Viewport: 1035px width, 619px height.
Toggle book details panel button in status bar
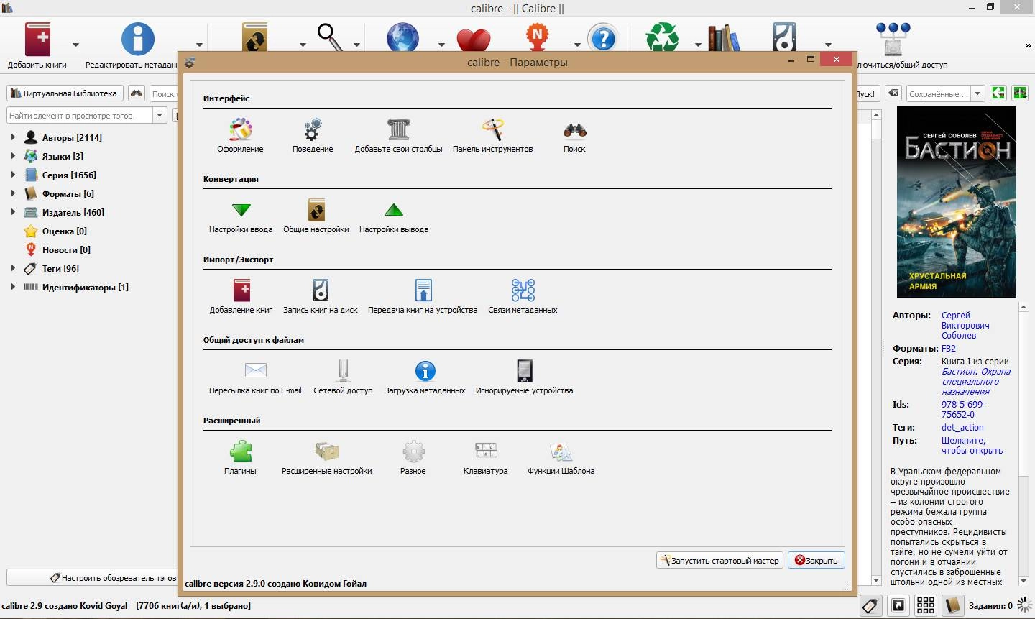pos(953,605)
